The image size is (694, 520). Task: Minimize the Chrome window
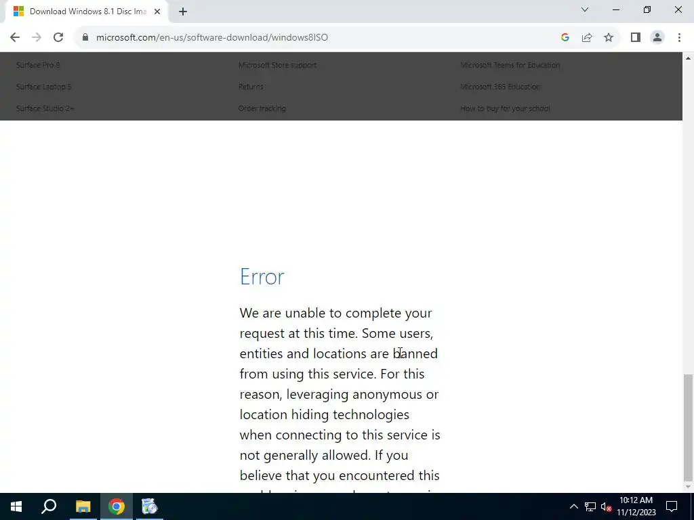pos(615,9)
